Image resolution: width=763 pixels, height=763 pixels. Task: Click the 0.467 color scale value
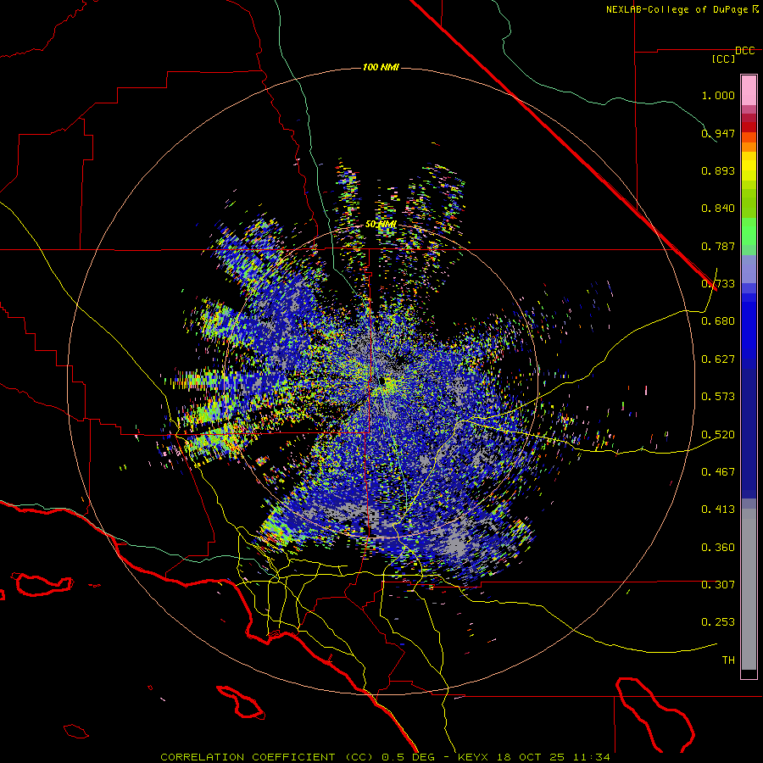pyautogui.click(x=718, y=472)
